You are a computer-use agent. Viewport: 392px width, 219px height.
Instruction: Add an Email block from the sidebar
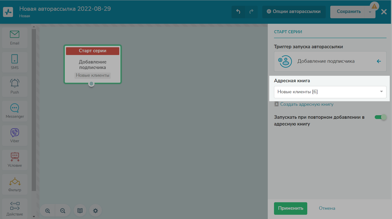tap(15, 38)
